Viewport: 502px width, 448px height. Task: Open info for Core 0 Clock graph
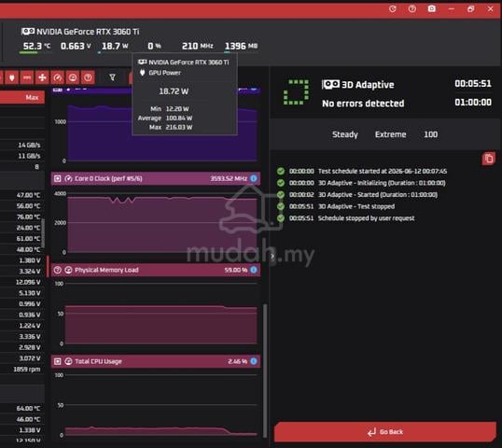pos(254,178)
